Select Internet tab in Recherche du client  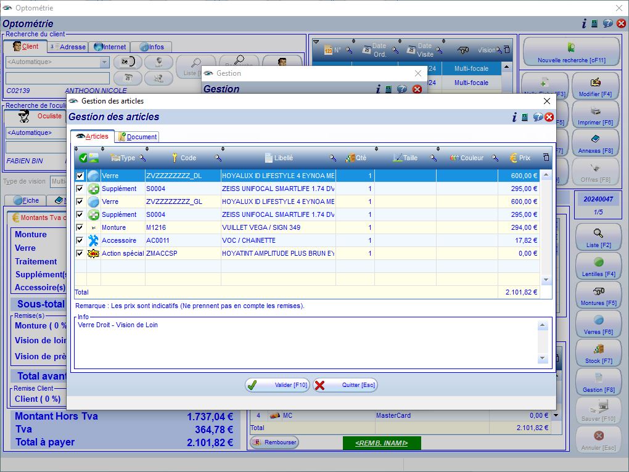(110, 47)
